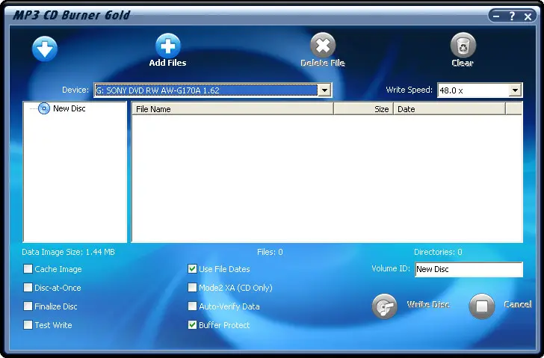The height and width of the screenshot is (358, 544).
Task: Close the MP3 CD Burner Gold window
Action: (528, 16)
